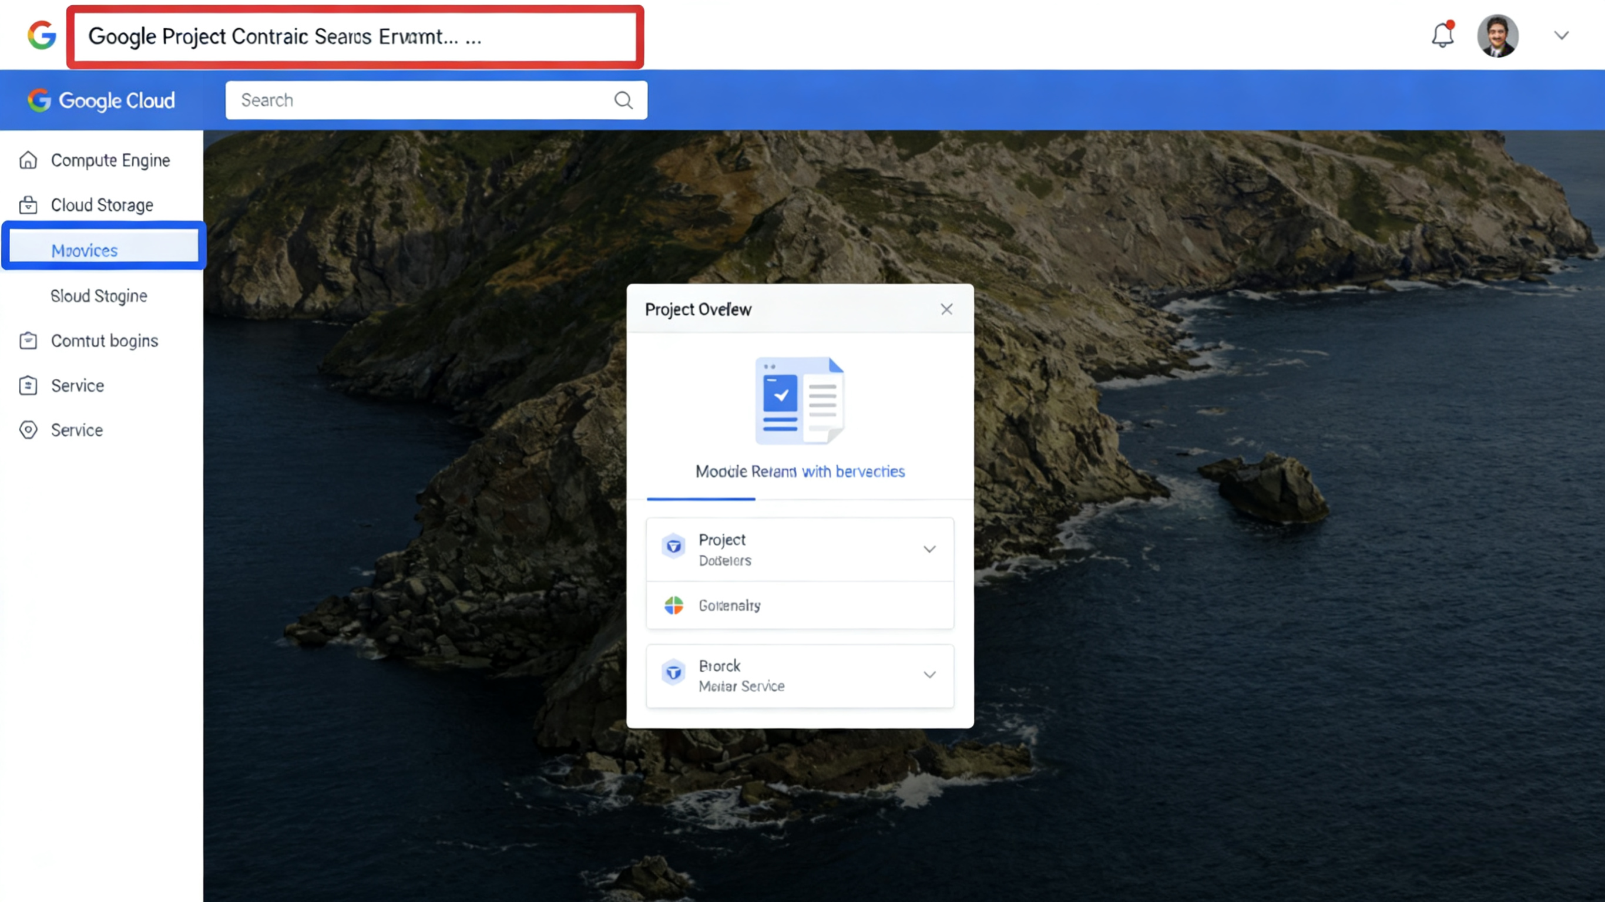Viewport: 1605px width, 902px height.
Task: Close the Project Ovefew dialog
Action: (x=946, y=309)
